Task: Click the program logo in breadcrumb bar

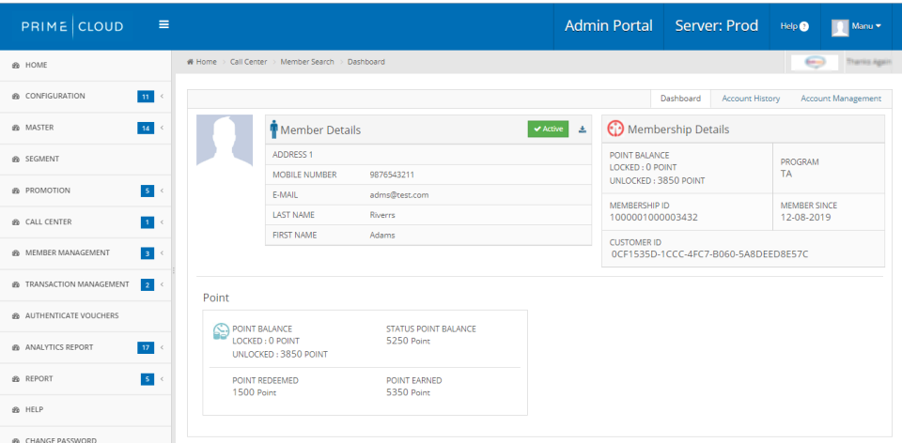Action: click(x=815, y=63)
